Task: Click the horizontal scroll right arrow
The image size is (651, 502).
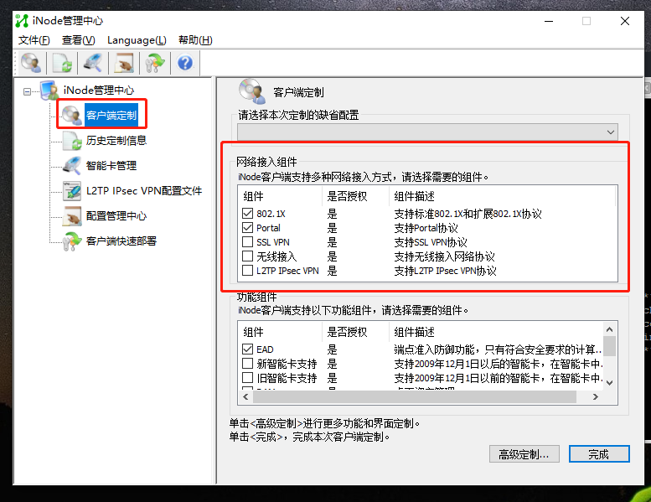Action: click(x=596, y=397)
